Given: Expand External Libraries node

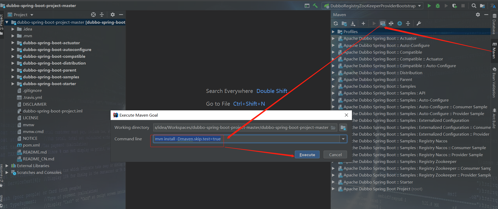Looking at the screenshot, I should click(x=7, y=166).
